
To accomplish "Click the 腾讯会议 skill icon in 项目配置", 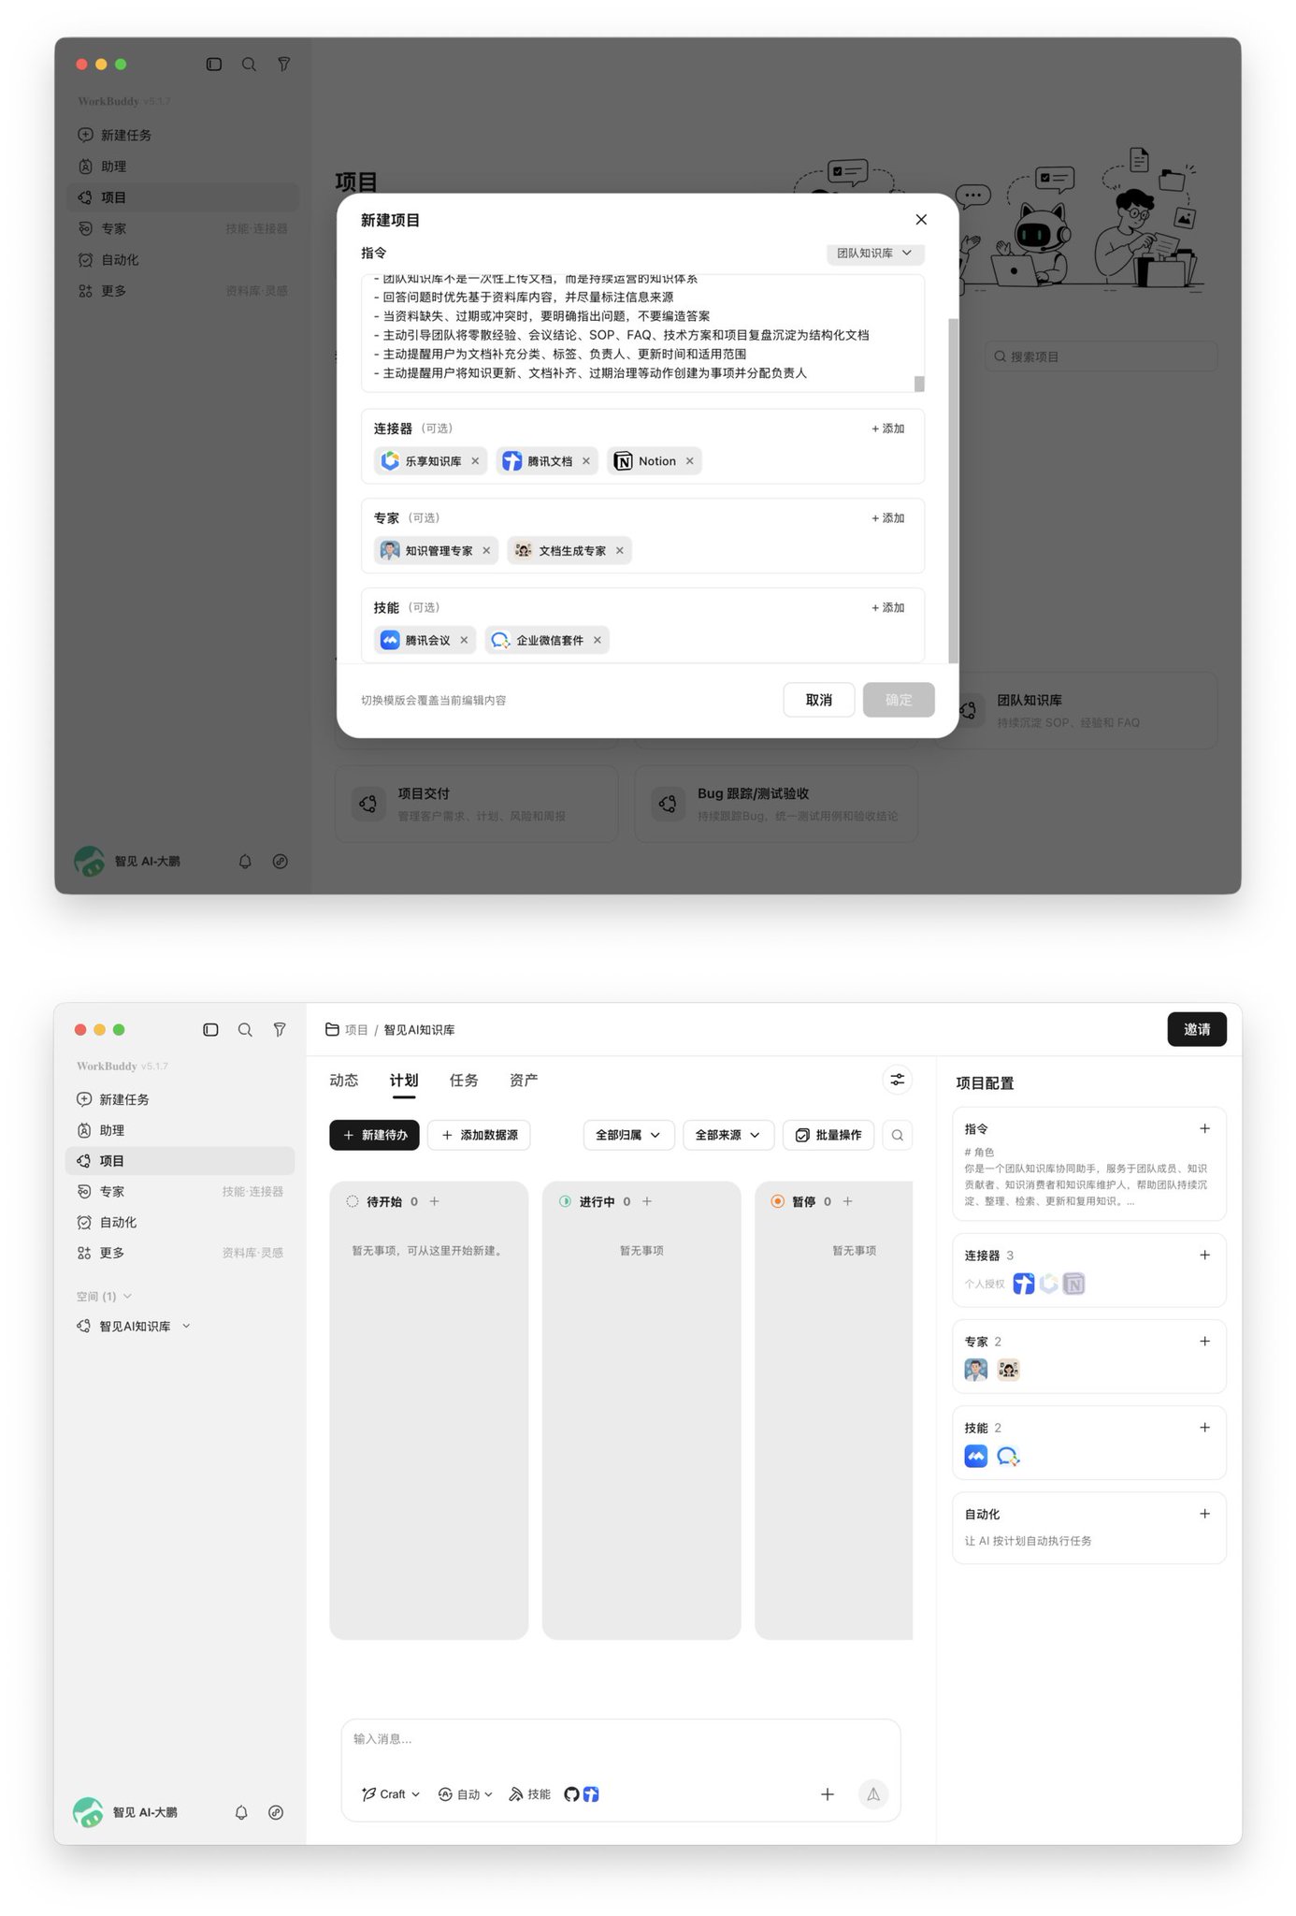I will (975, 1456).
